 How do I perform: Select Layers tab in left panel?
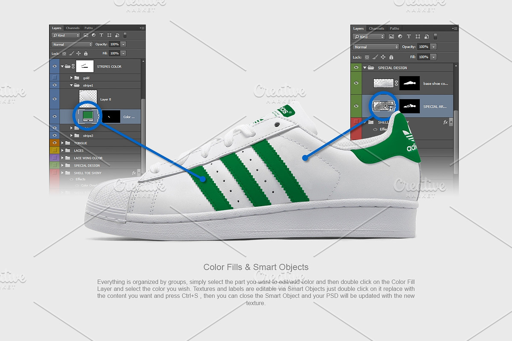click(57, 28)
